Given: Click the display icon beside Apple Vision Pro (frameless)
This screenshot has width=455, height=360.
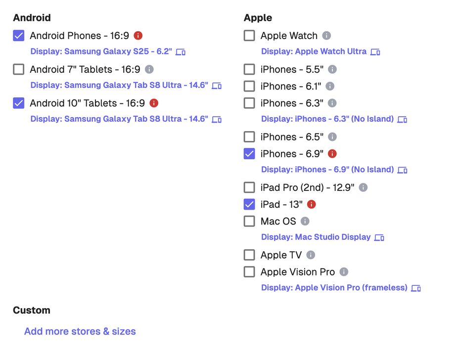Looking at the screenshot, I should (x=415, y=287).
